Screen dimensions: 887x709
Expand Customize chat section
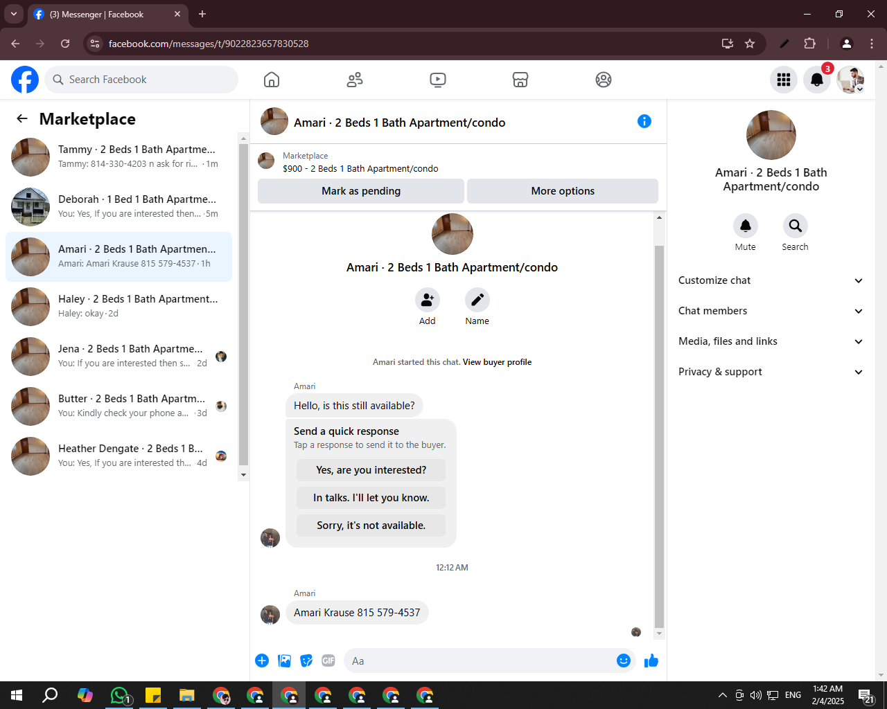click(x=771, y=280)
